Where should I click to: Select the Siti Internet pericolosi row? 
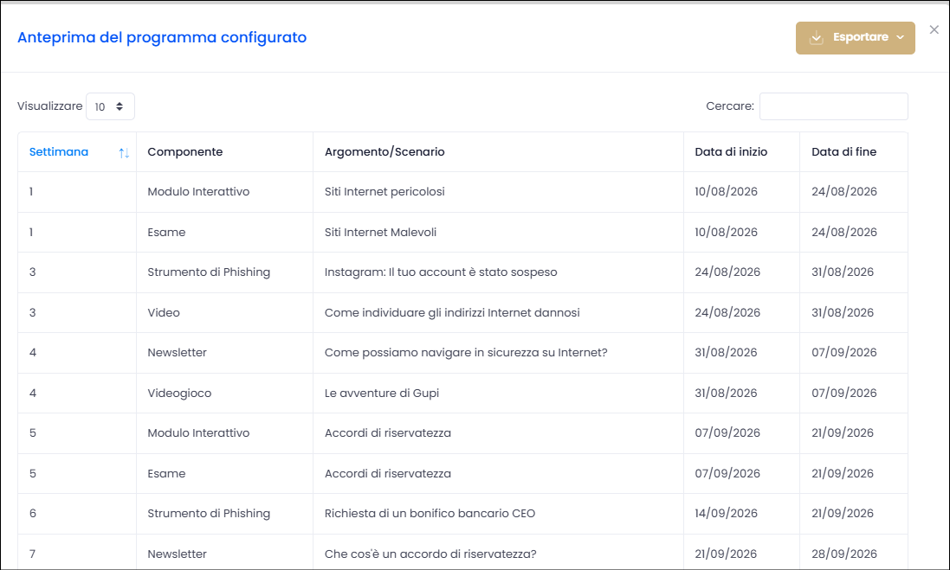[463, 192]
